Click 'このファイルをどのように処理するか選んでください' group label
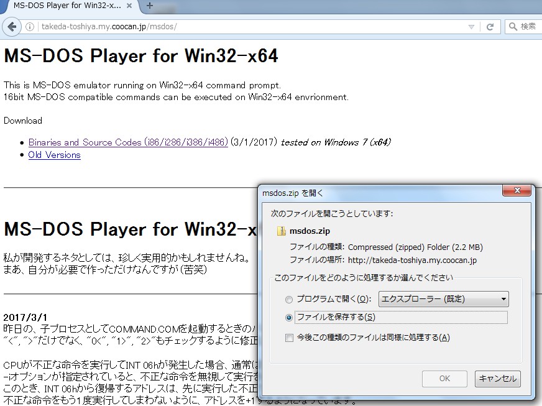 pos(363,278)
